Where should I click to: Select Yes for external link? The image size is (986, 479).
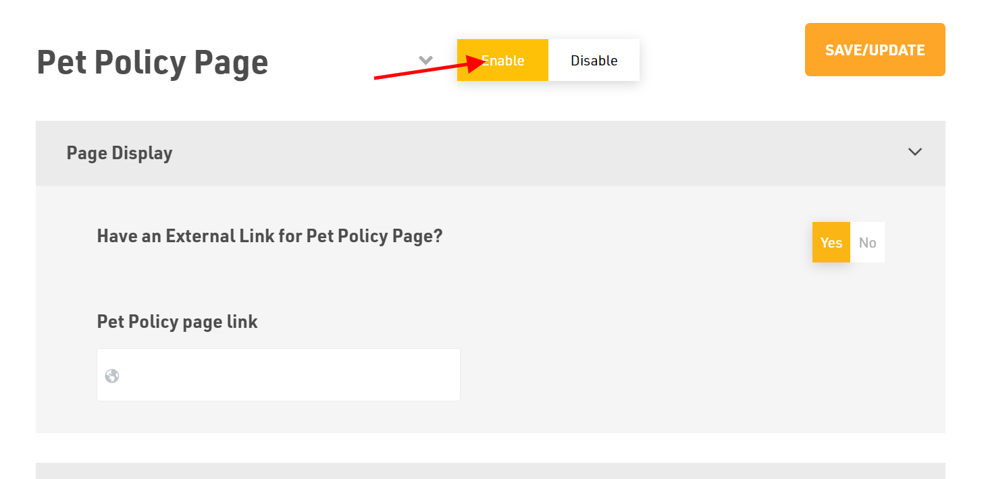coord(831,242)
